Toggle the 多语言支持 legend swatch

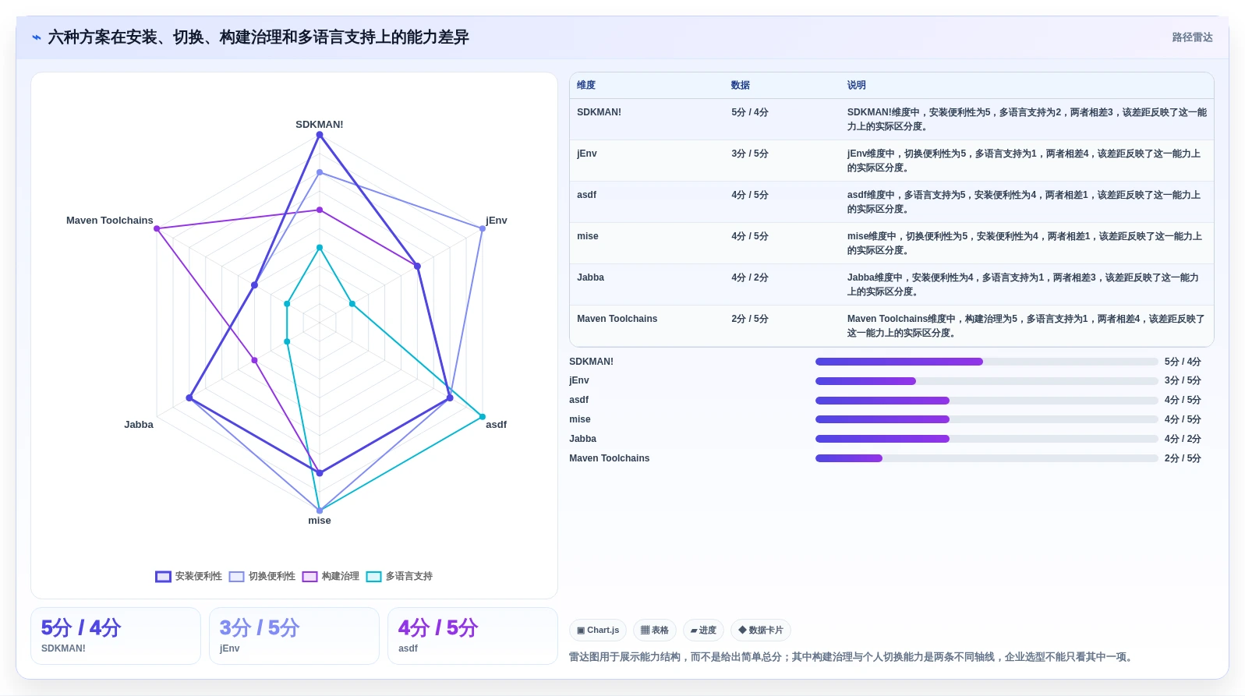(x=373, y=577)
